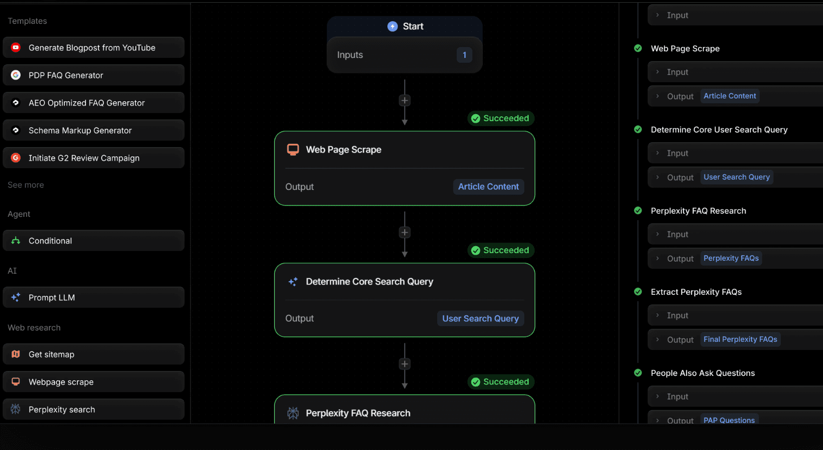Viewport: 823px width, 450px height.
Task: Click the G2 icon beside Initiate G2 Review Campaign
Action: (16, 158)
